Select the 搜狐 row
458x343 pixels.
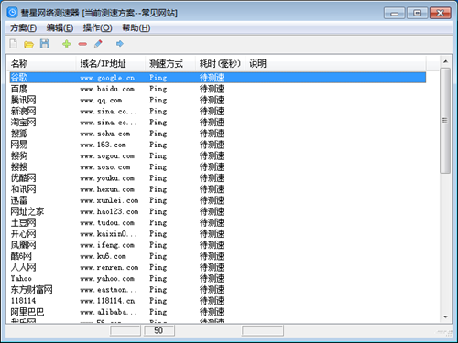[218, 134]
